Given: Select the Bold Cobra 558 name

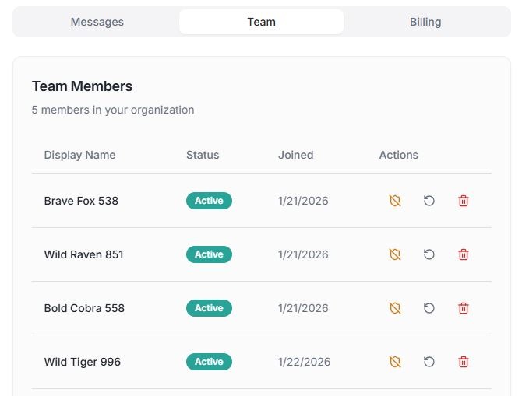Looking at the screenshot, I should pos(84,308).
